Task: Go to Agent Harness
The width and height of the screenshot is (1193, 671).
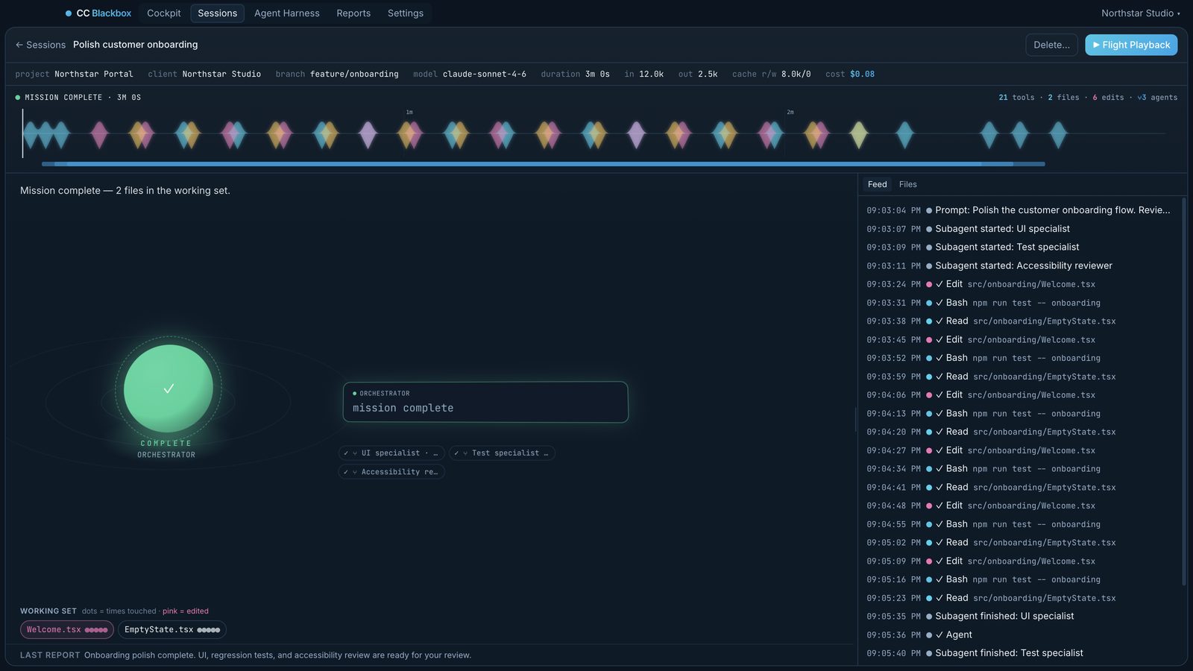Action: (286, 13)
